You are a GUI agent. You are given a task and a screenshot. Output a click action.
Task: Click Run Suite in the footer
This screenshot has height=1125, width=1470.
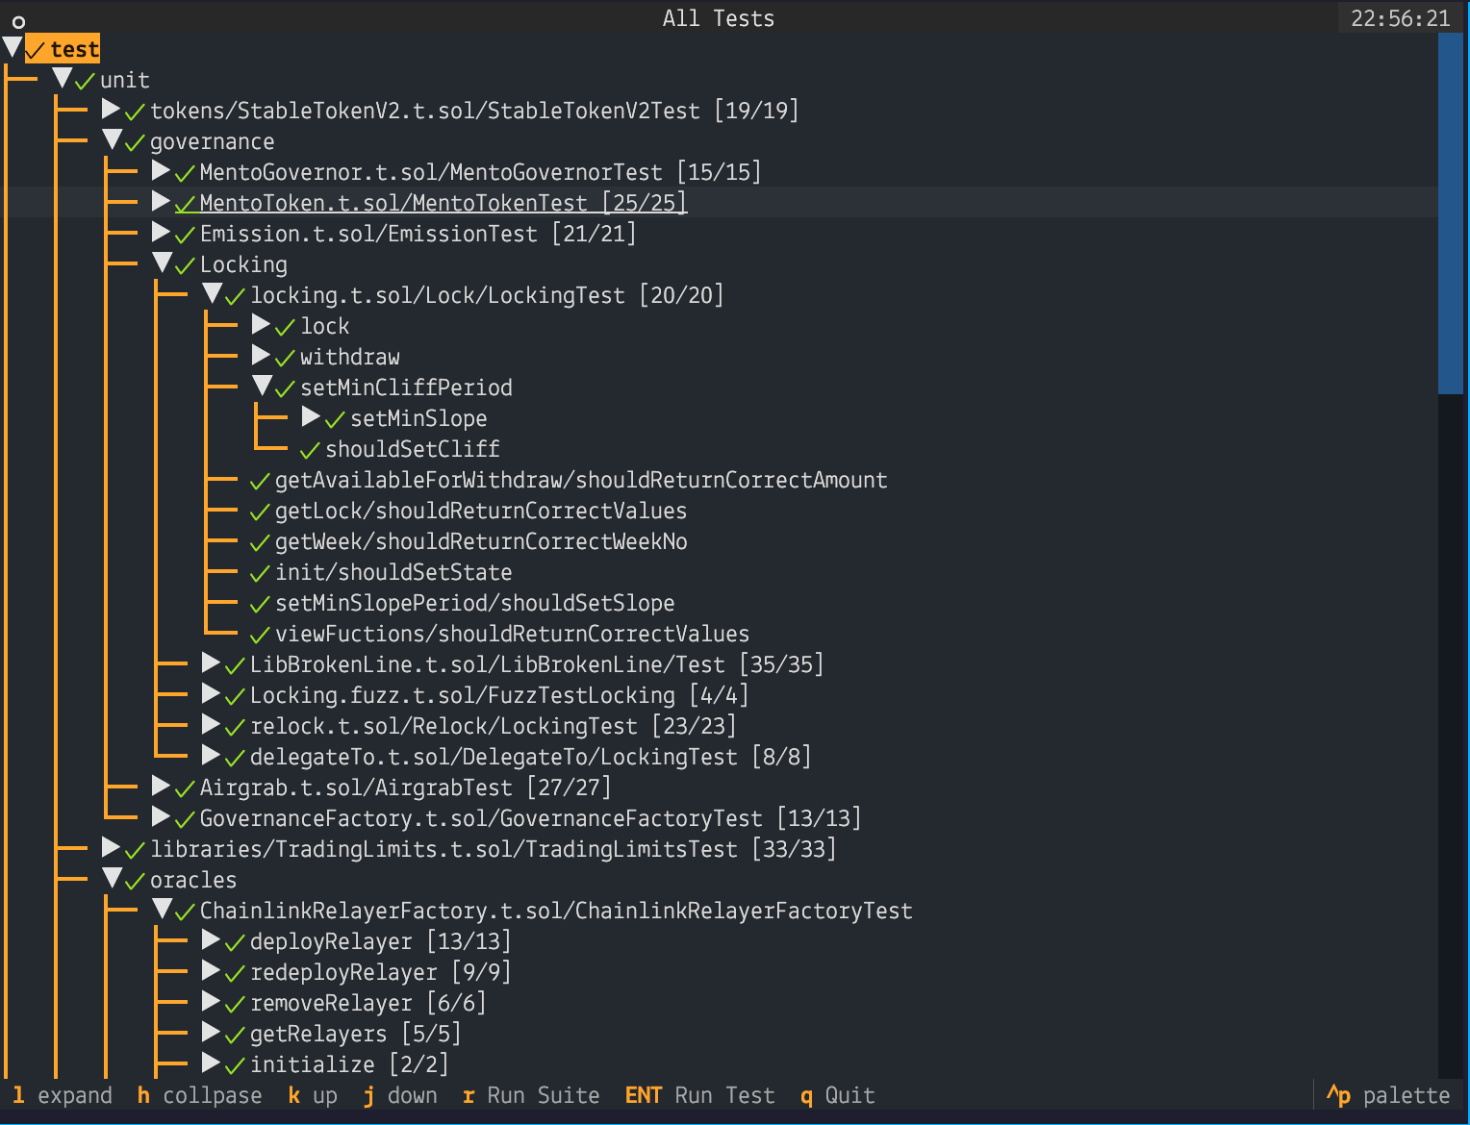531,1095
